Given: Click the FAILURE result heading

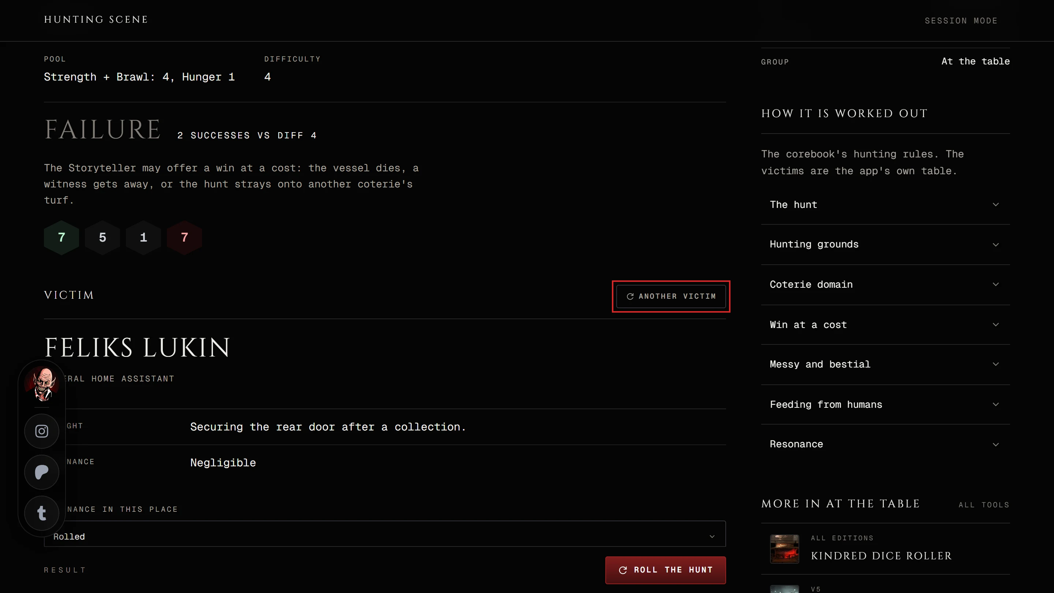Looking at the screenshot, I should coord(102,129).
